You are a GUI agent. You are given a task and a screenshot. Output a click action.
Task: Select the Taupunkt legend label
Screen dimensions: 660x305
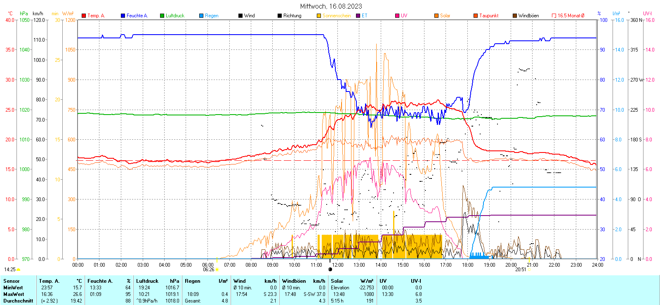click(489, 16)
